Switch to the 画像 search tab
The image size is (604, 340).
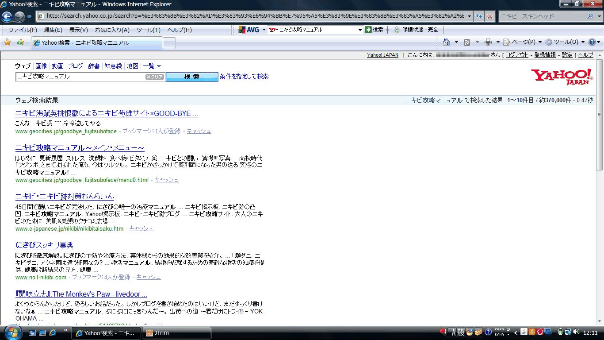tap(41, 66)
